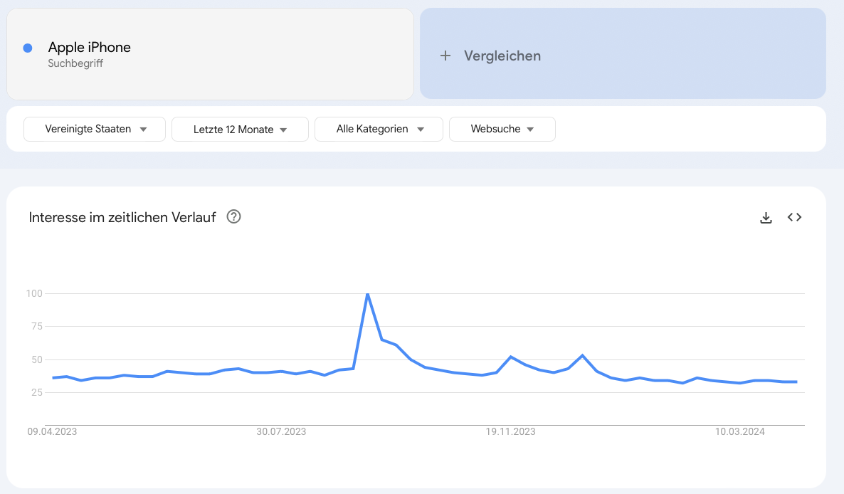Click the Vergleichen comparison card
The width and height of the screenshot is (844, 494).
click(x=623, y=53)
